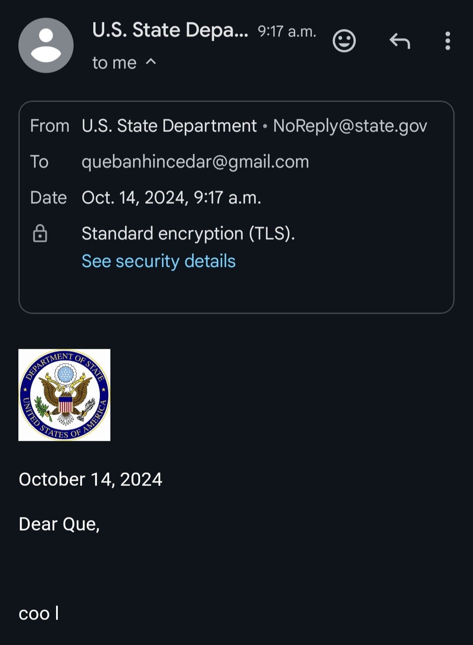Tap the "Dear Que," greeting text
The image size is (473, 645).
59,524
